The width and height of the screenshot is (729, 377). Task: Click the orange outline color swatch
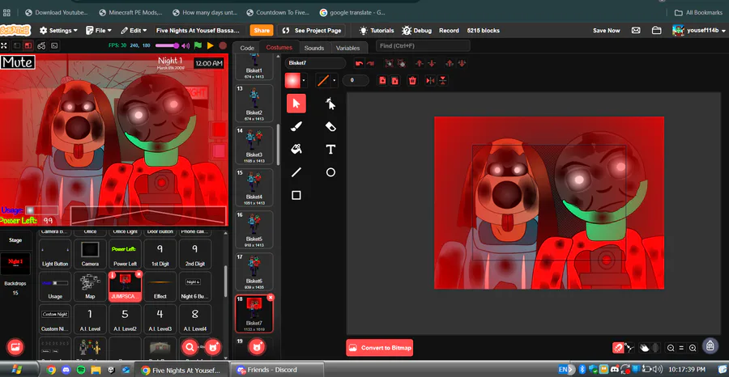(322, 80)
